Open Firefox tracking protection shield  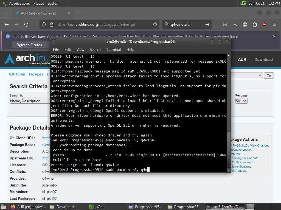[x=44, y=24]
